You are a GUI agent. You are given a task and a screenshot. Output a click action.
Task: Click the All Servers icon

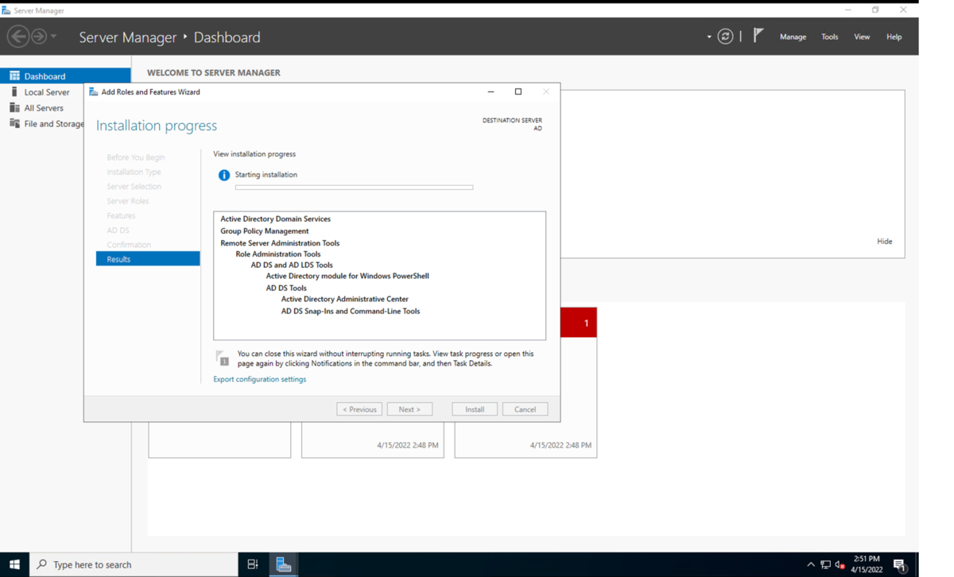14,108
